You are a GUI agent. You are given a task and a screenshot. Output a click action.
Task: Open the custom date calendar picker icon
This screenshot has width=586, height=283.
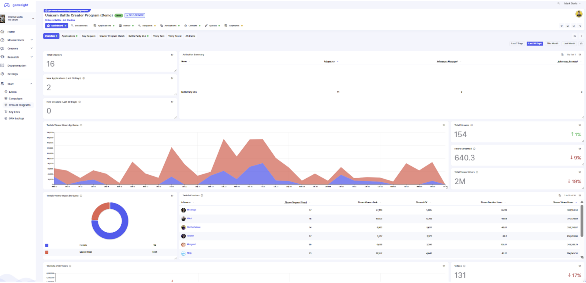pos(581,44)
